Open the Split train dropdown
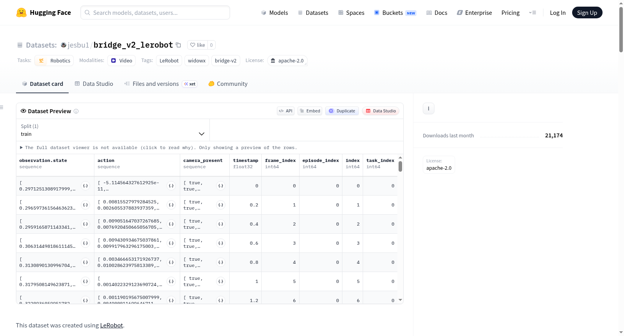Image resolution: width=624 pixels, height=336 pixels. click(x=113, y=130)
